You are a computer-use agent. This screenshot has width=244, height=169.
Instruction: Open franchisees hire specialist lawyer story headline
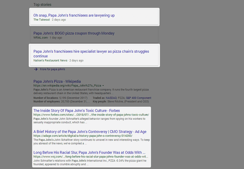click(91, 54)
